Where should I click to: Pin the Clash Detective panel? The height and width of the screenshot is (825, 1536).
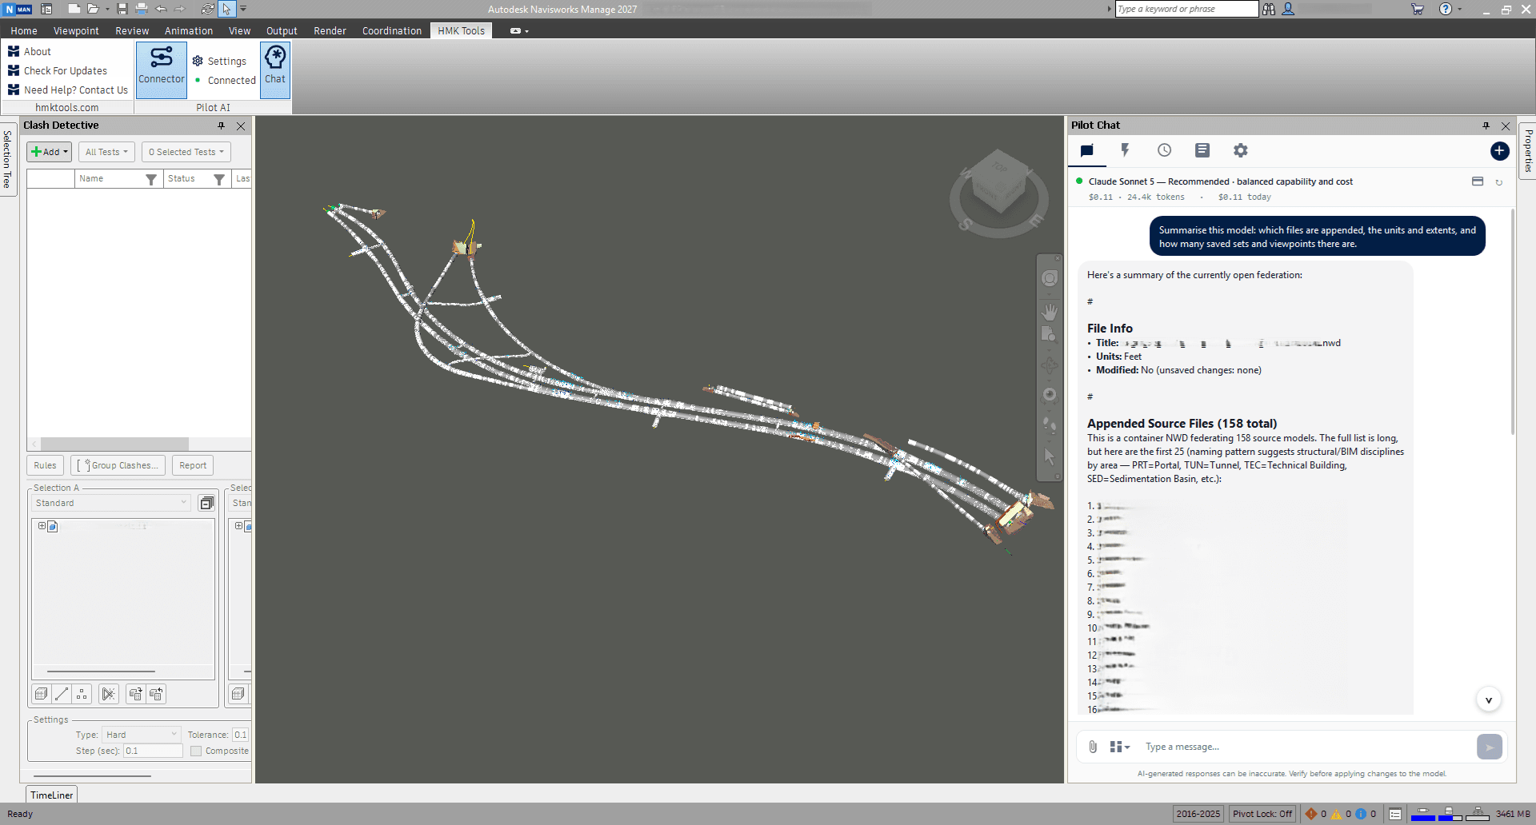click(222, 126)
